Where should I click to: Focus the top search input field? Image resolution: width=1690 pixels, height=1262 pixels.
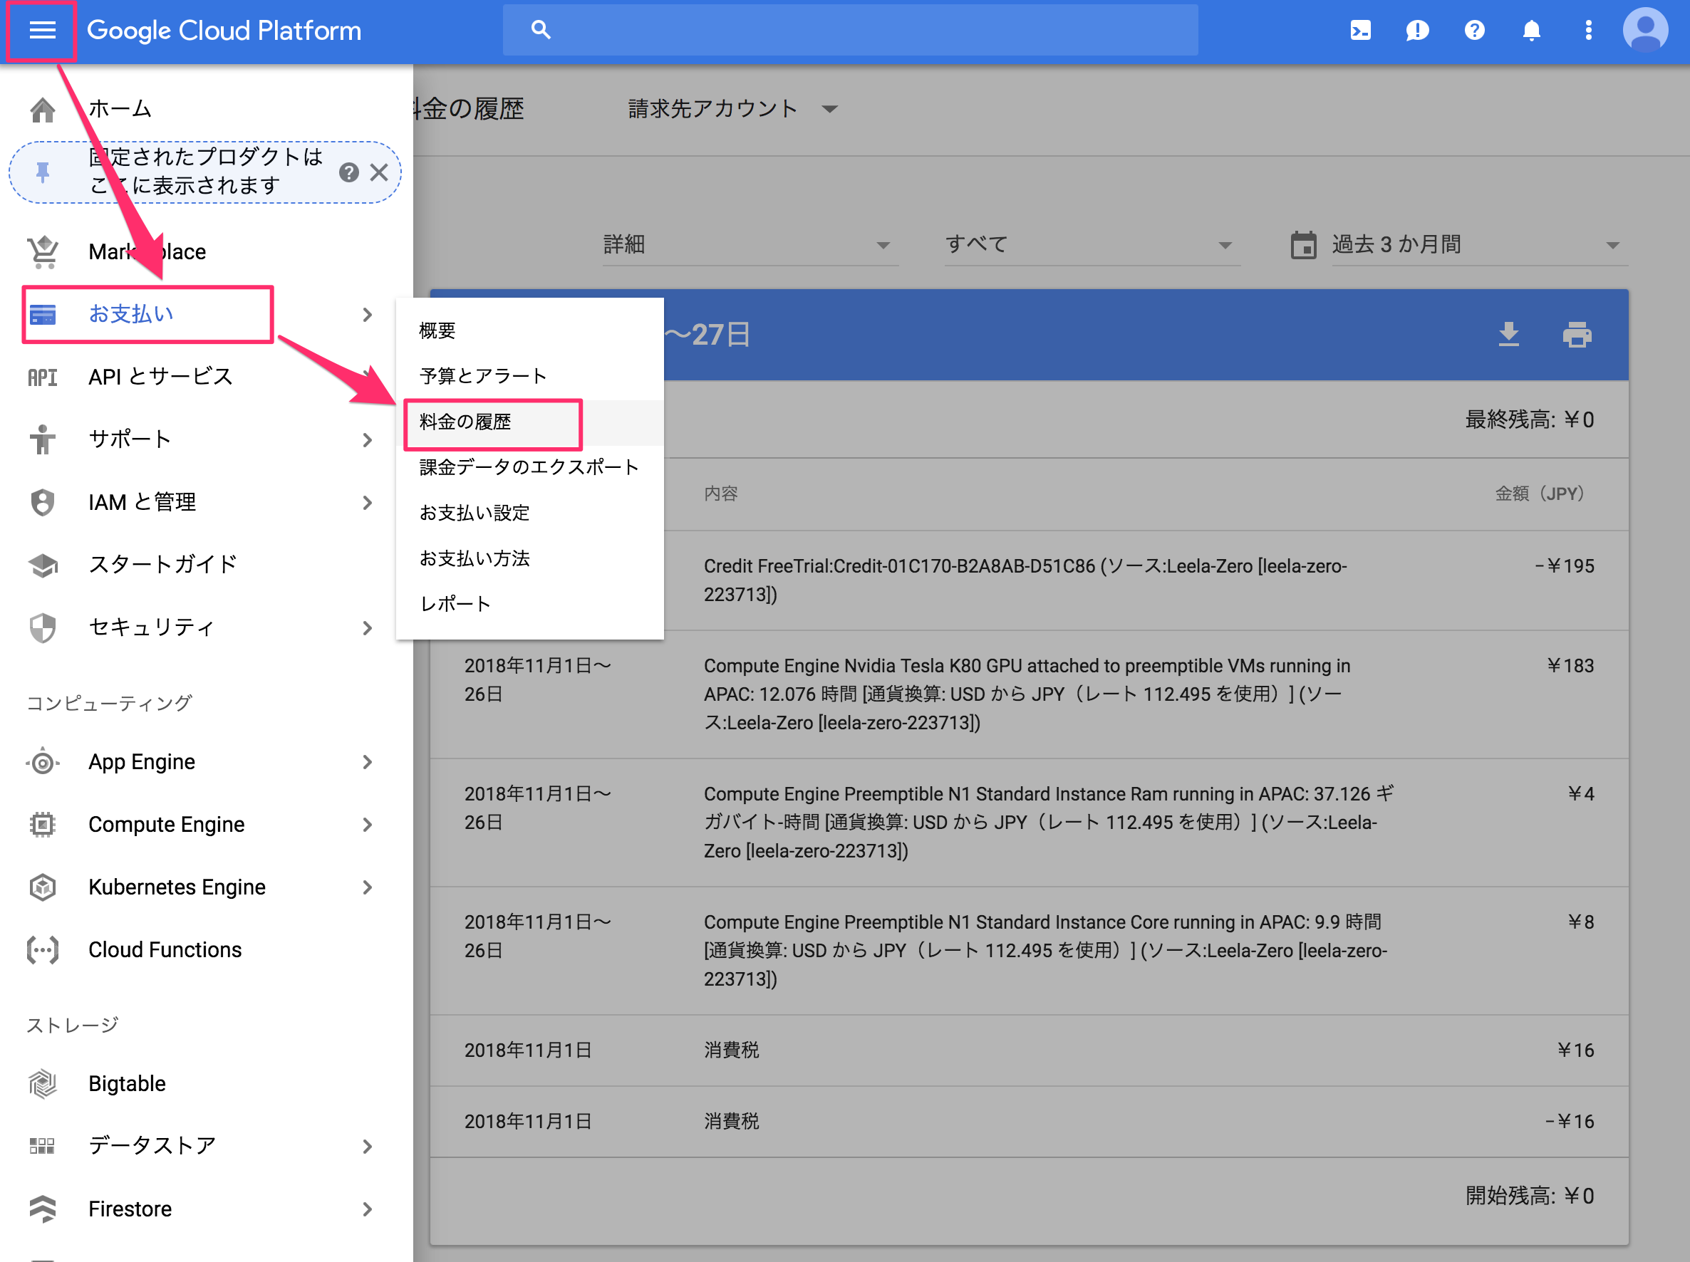click(849, 30)
